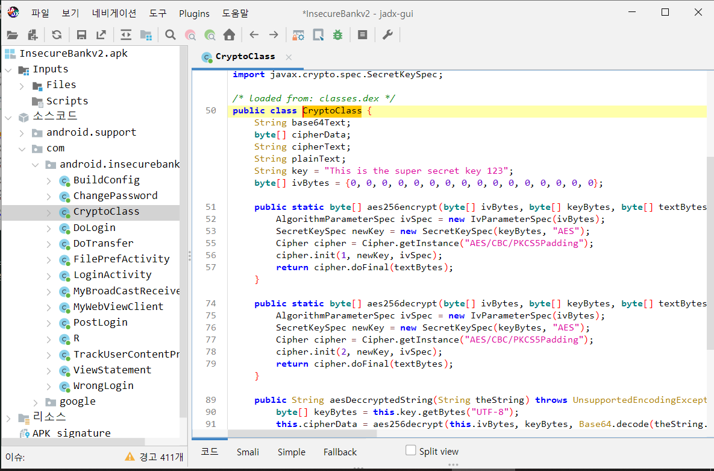The image size is (714, 471).
Task: Click the log viewer icon
Action: pos(362,35)
